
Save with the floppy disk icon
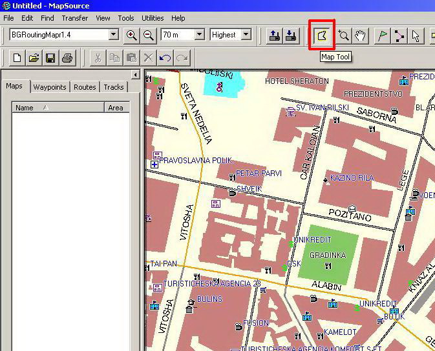pyautogui.click(x=50, y=58)
